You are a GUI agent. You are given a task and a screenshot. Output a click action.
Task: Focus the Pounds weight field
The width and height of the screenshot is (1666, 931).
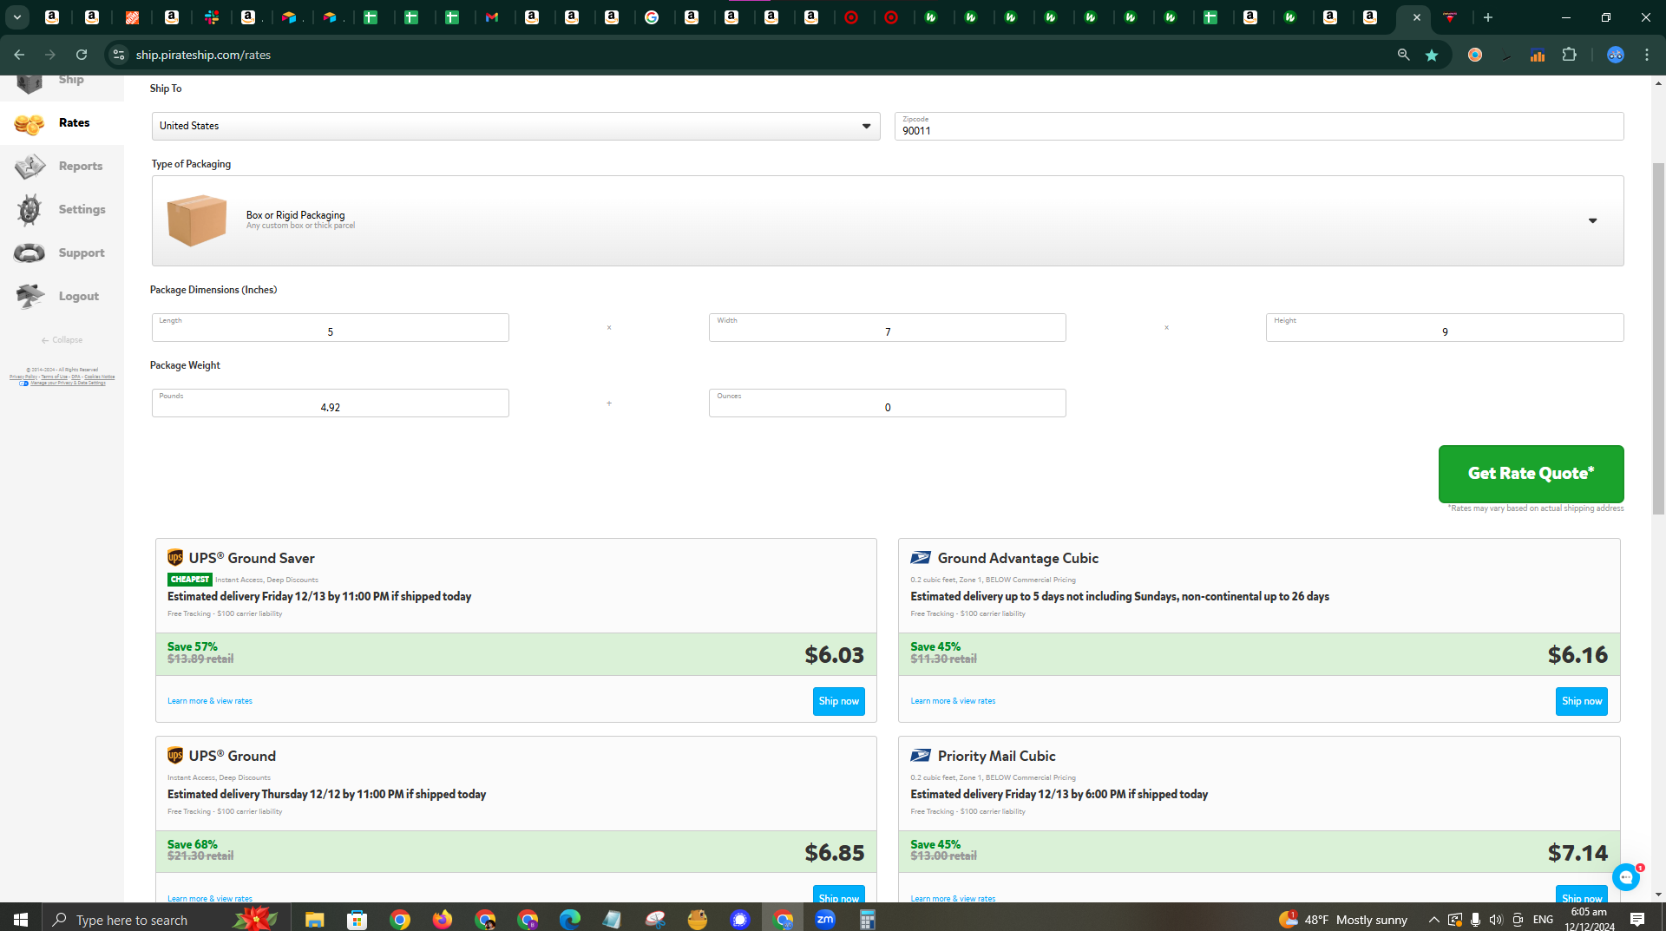330,403
